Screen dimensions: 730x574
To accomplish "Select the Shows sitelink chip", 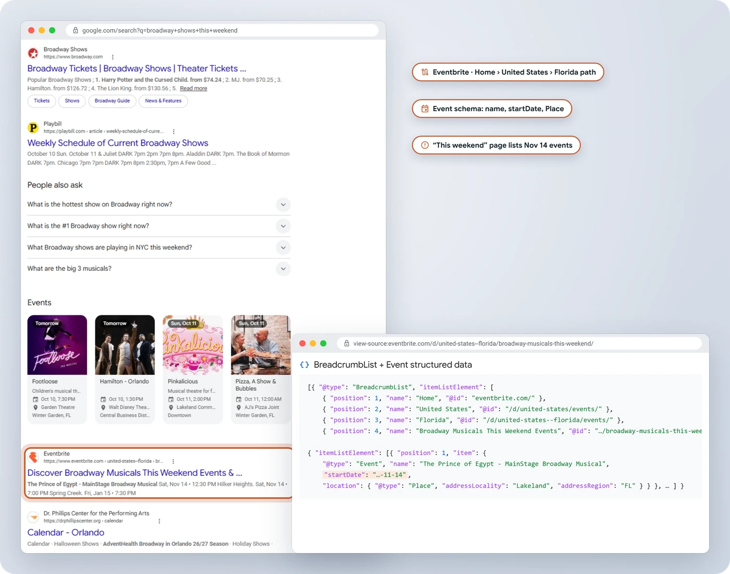I will tap(72, 101).
